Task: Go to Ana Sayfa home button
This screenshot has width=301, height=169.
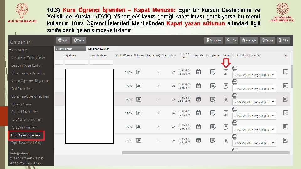Action: tap(249, 40)
